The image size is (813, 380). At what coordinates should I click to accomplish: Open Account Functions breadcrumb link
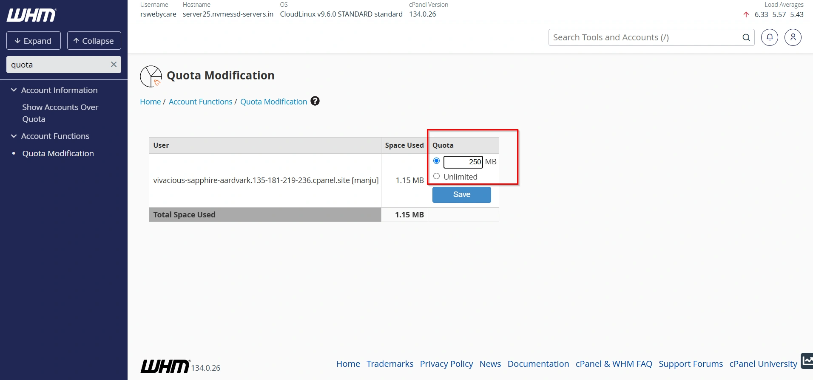[x=201, y=101]
